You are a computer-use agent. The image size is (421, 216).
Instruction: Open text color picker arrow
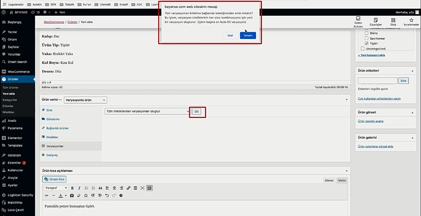66,195
